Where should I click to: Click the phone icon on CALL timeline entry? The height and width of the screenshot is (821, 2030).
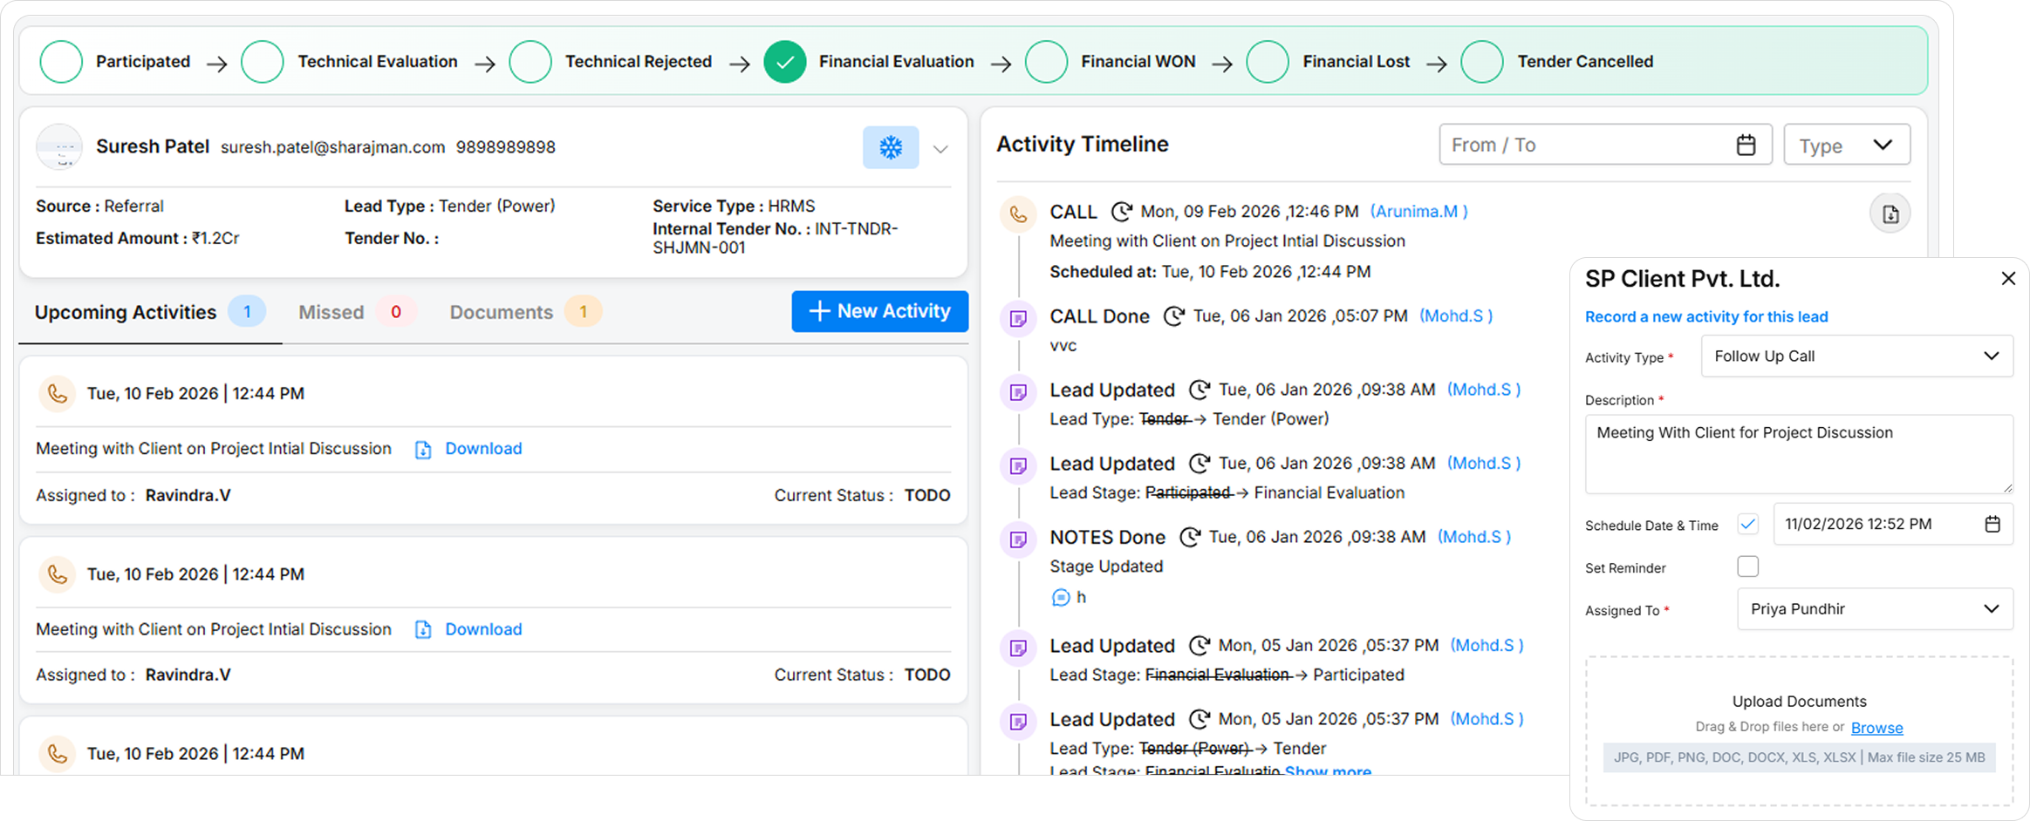tap(1017, 213)
